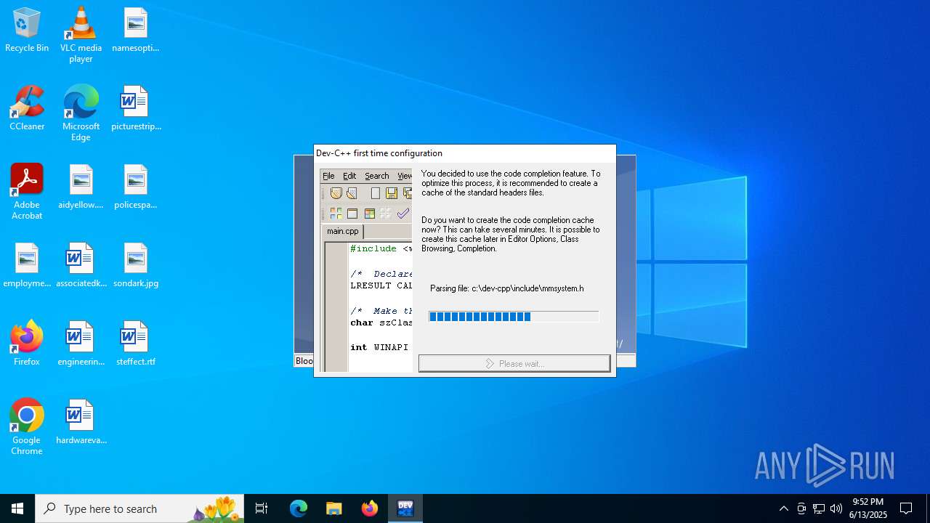The image size is (930, 523).
Task: Click the Type here to search box
Action: (x=139, y=508)
